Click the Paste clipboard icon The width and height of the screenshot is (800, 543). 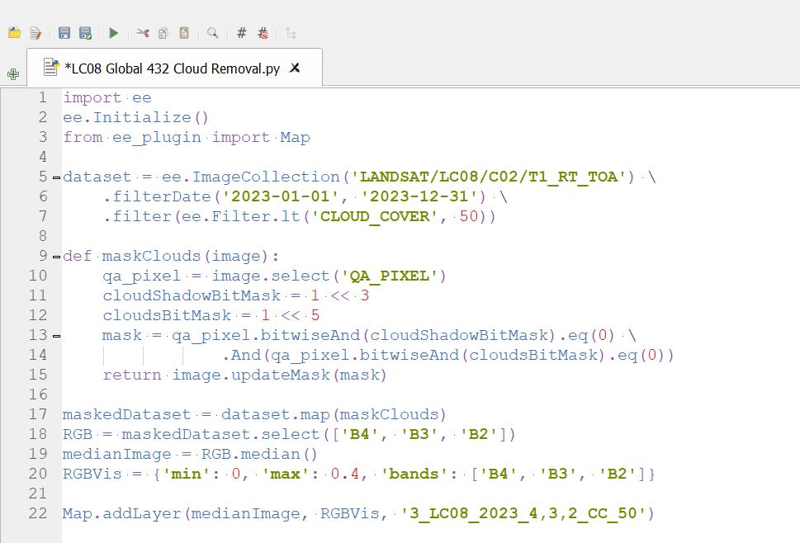[x=184, y=33]
